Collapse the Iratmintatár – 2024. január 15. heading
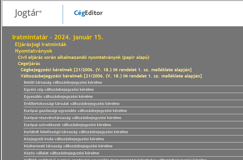The image size is (243, 160). pos(58,37)
